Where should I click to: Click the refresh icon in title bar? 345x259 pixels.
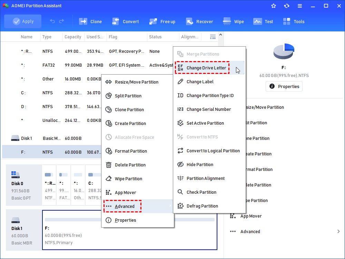tap(287, 6)
